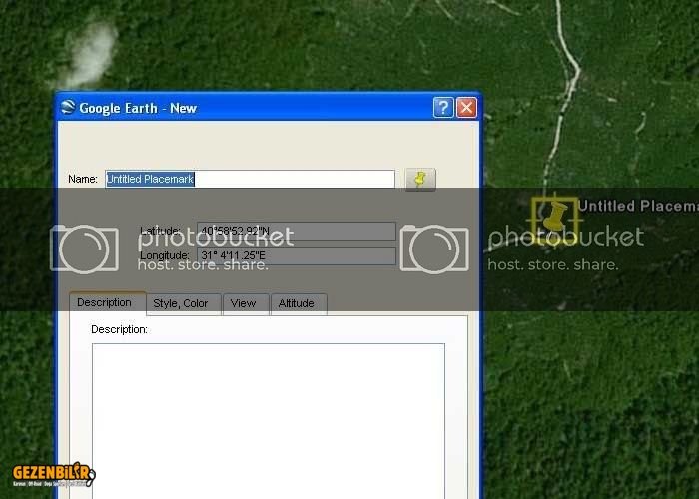Select the View tab
Image resolution: width=699 pixels, height=499 pixels.
coord(243,303)
